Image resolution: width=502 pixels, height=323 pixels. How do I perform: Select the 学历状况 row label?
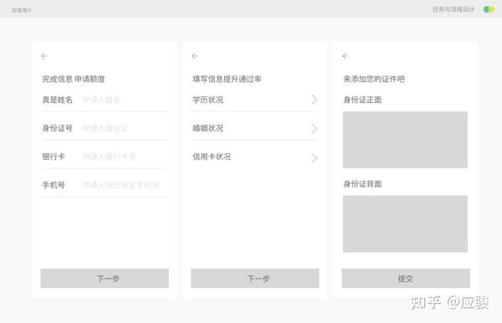207,100
